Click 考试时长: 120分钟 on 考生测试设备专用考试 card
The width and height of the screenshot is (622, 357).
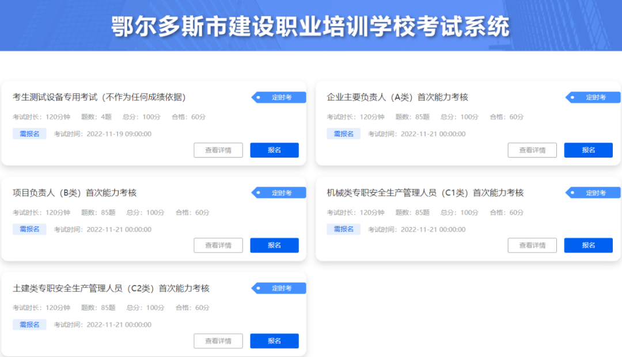pos(41,117)
